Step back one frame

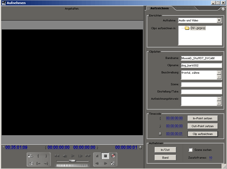point(64,156)
